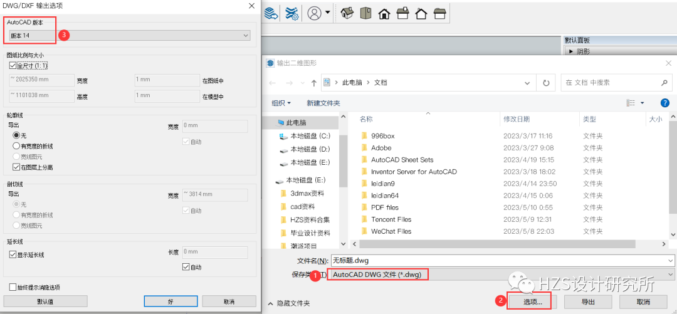
Task: Click 取消 in export dialog
Action: 643,302
